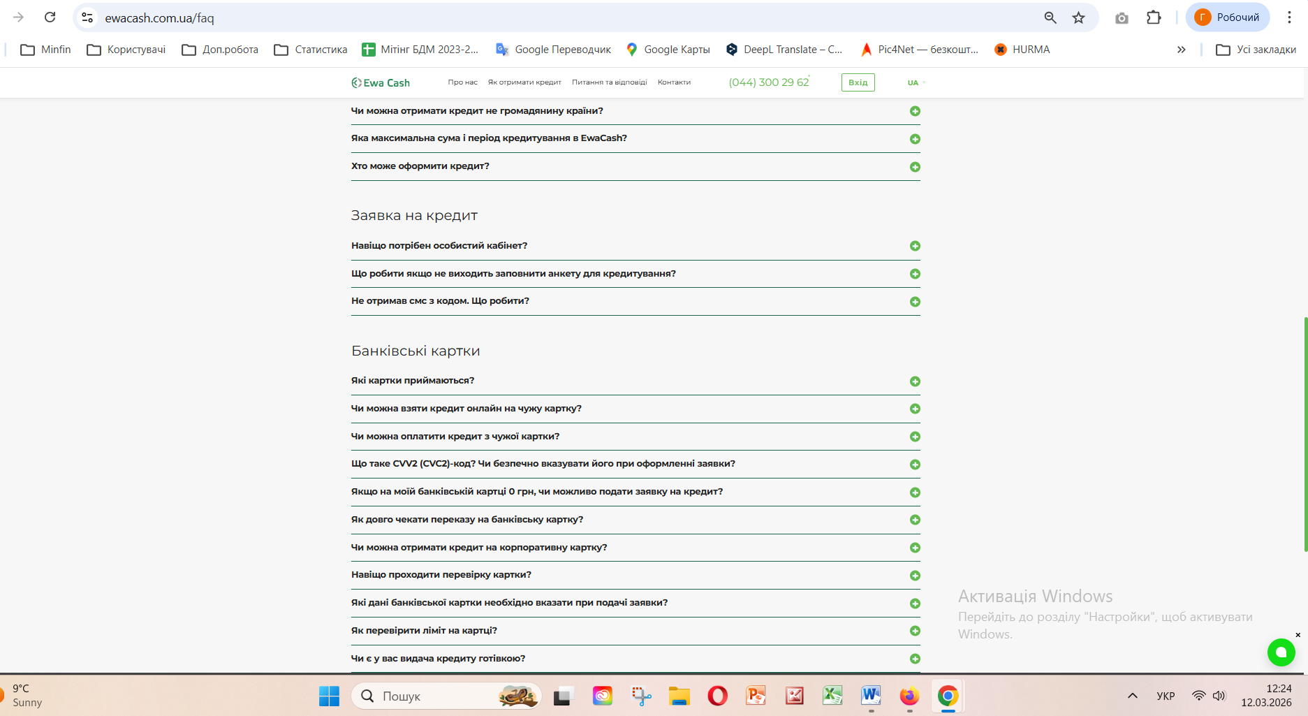Screen dimensions: 1308x716
Task: Open the Користувачі bookmark folder
Action: tap(126, 50)
